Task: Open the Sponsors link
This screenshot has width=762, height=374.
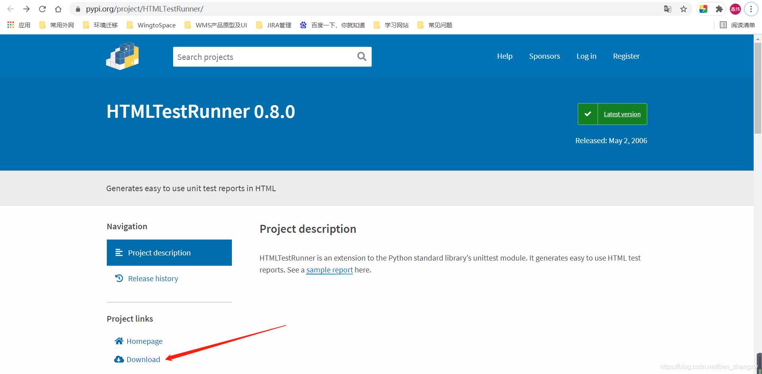Action: pyautogui.click(x=544, y=56)
